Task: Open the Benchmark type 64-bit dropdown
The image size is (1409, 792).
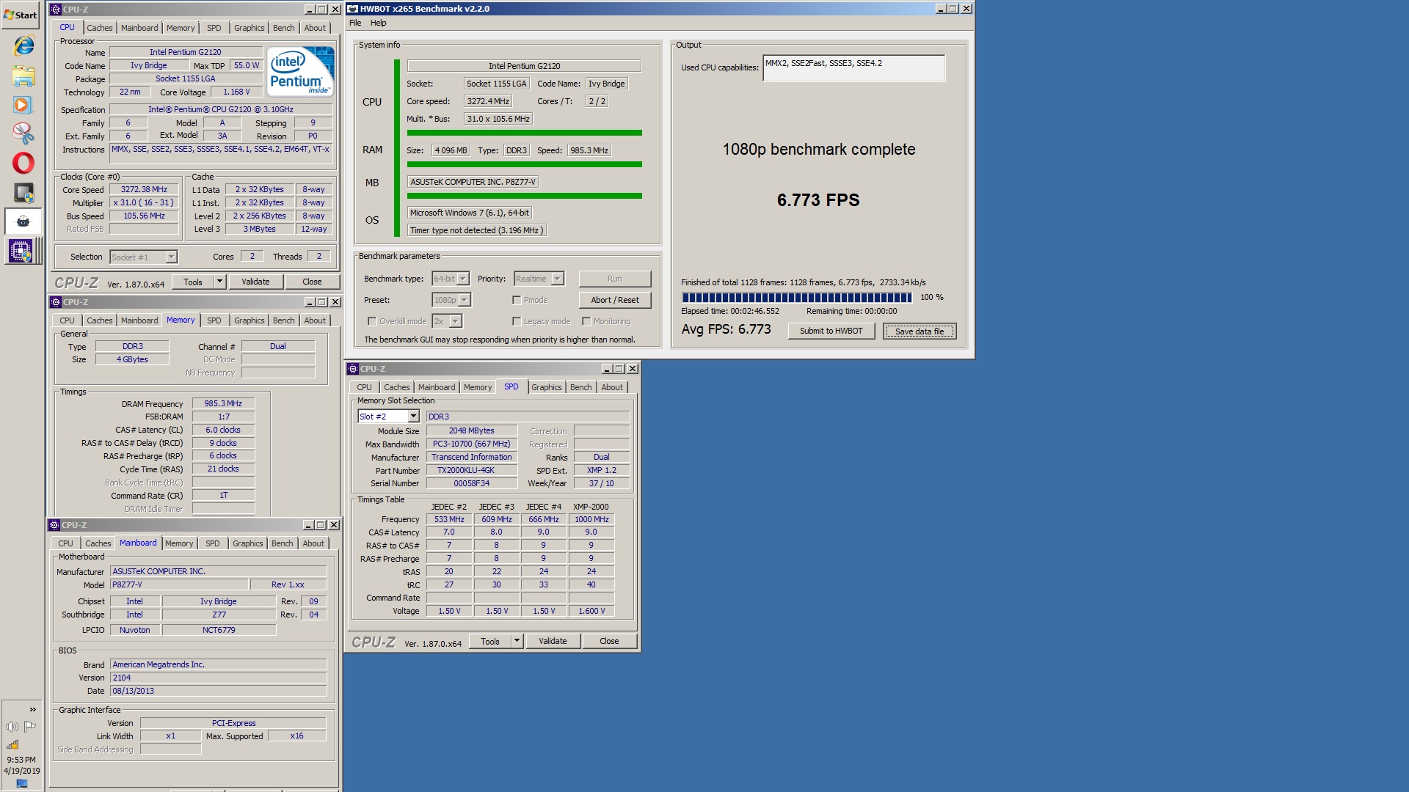Action: click(450, 279)
